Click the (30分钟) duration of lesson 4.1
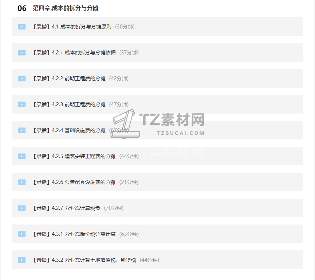This screenshot has height=280, width=315. coord(125,27)
